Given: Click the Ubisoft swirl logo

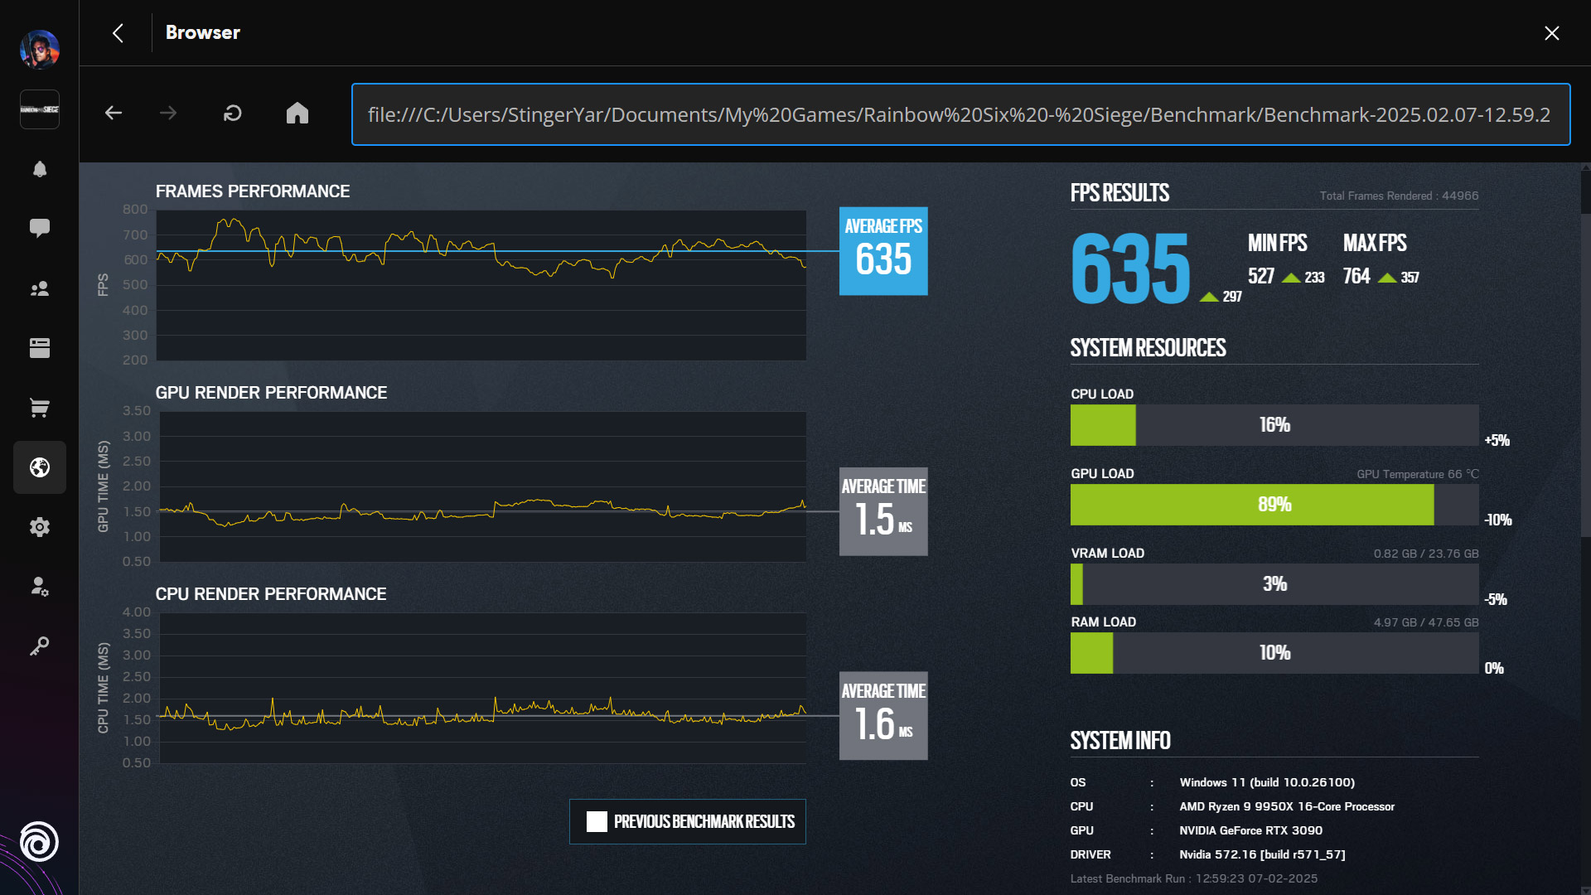Looking at the screenshot, I should pyautogui.click(x=39, y=842).
